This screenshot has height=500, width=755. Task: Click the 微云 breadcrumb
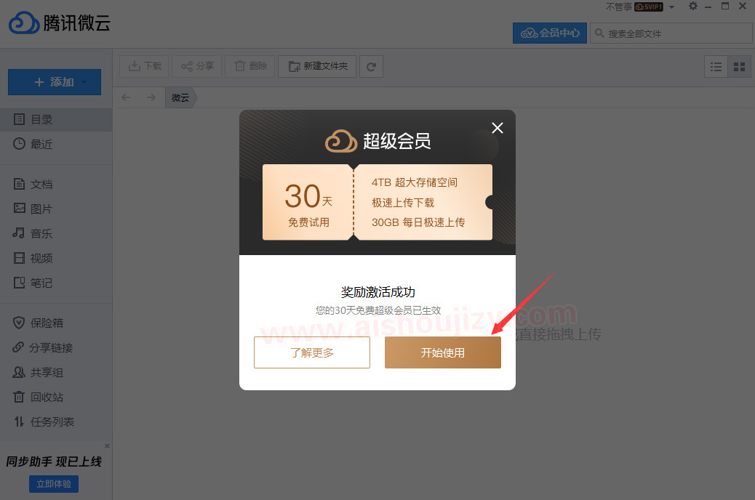tap(180, 97)
